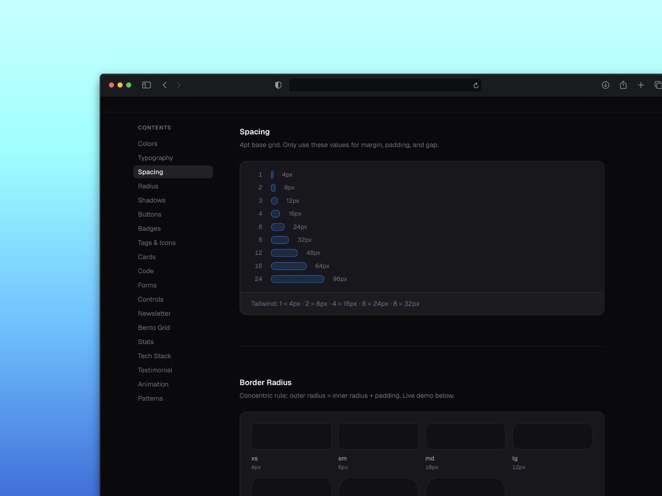Go to the Testimonial section
The image size is (662, 496).
[155, 370]
